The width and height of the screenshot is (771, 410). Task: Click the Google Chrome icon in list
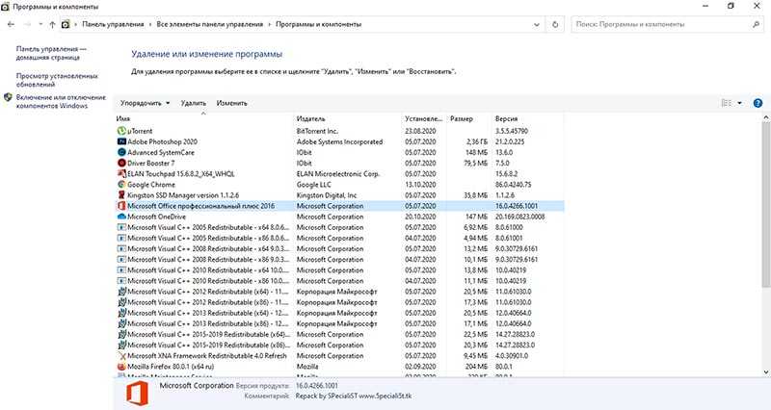pos(121,185)
